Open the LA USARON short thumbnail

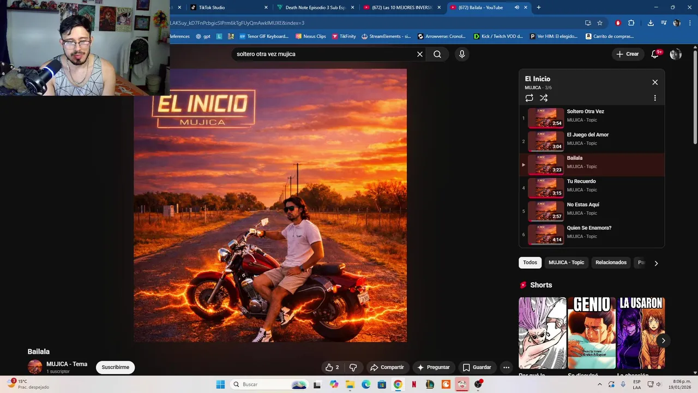click(641, 333)
